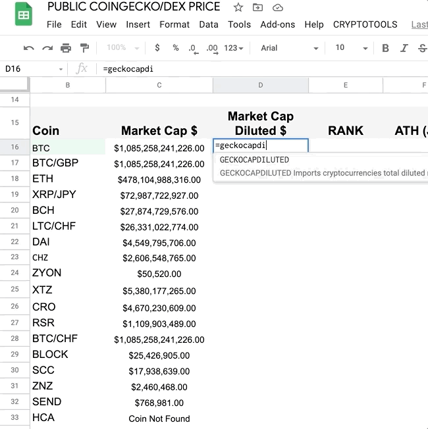
Task: Click the XRP/JPY coin cell
Action: 68,195
